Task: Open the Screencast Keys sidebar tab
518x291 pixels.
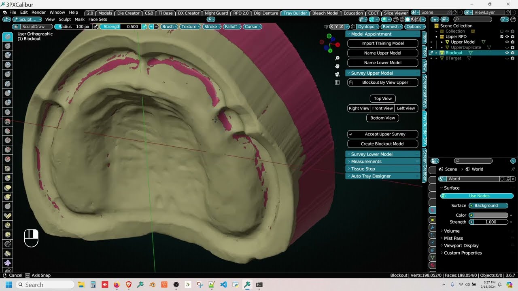Action: pos(425,91)
